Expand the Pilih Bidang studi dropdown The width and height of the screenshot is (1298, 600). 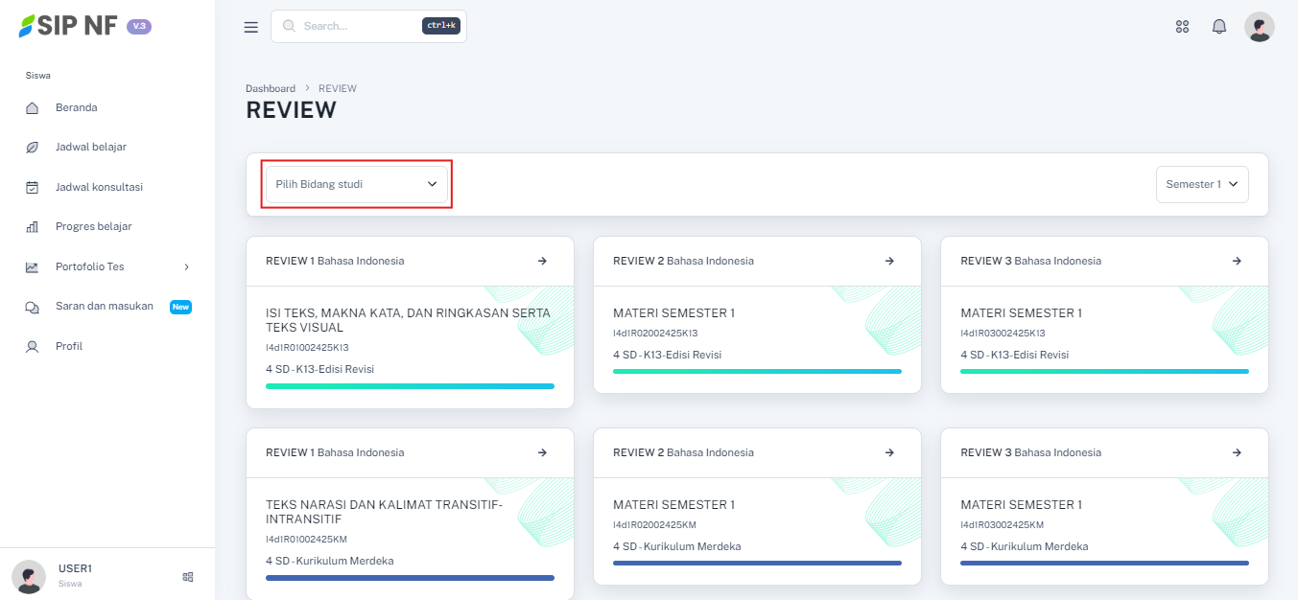356,184
